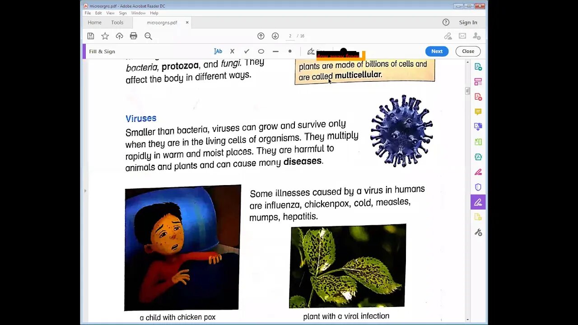The width and height of the screenshot is (578, 325).
Task: Edit the current page number field
Action: pos(290,36)
